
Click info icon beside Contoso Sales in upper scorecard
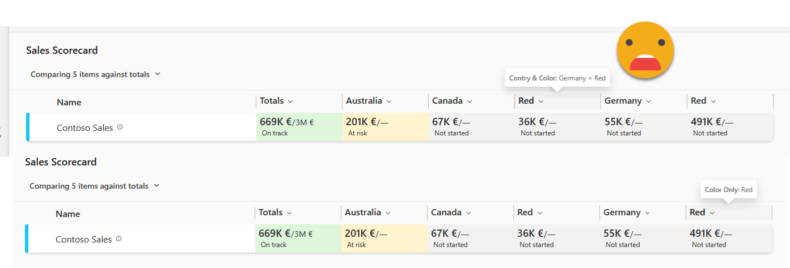pos(120,127)
